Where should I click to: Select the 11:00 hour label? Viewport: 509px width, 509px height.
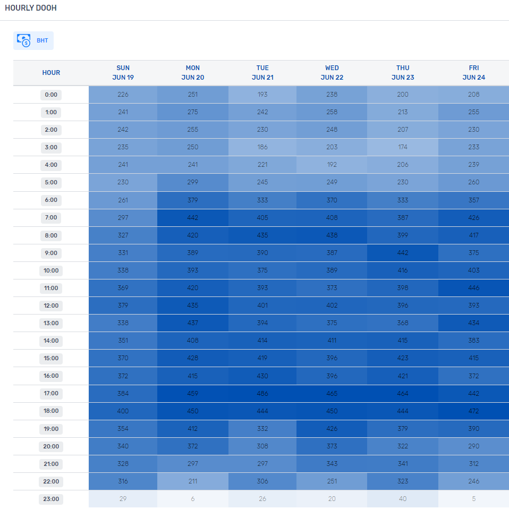51,289
